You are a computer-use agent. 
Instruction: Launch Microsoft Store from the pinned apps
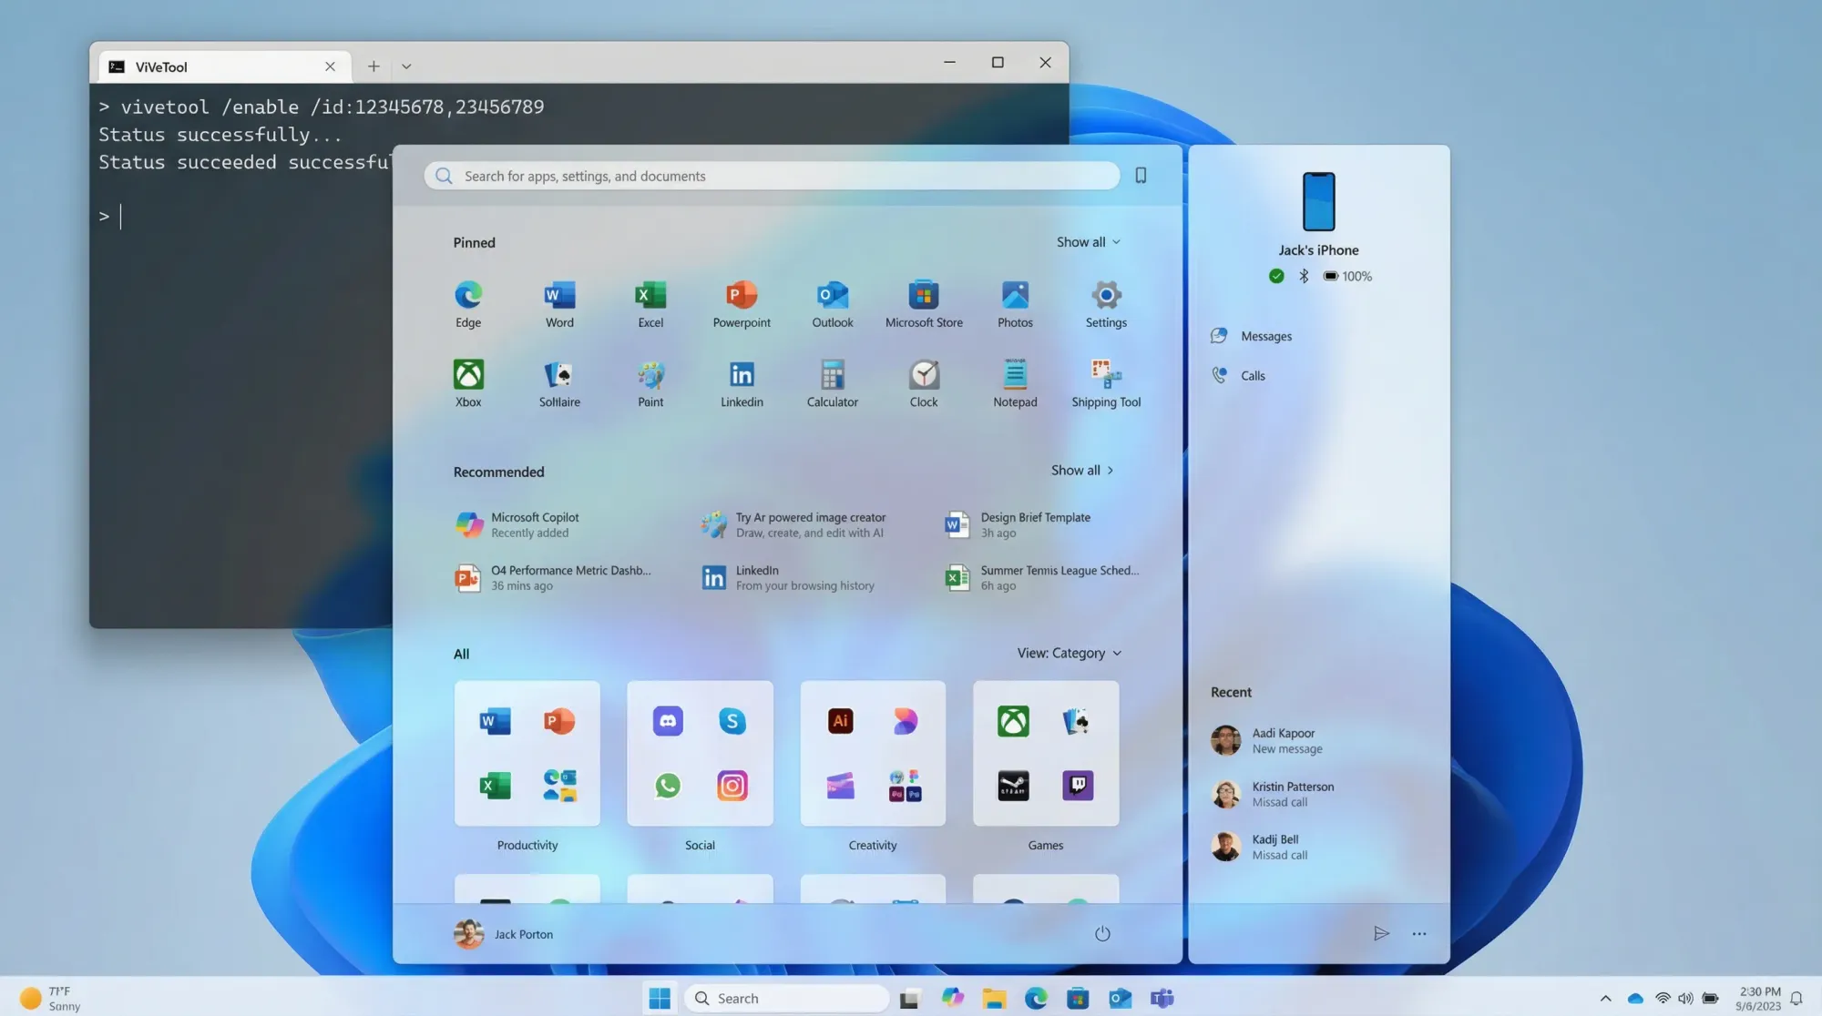923,296
